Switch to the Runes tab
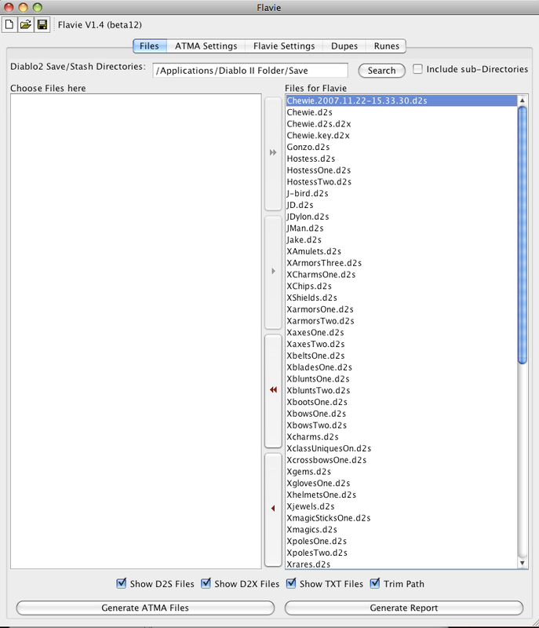This screenshot has height=628, width=539. pos(387,46)
